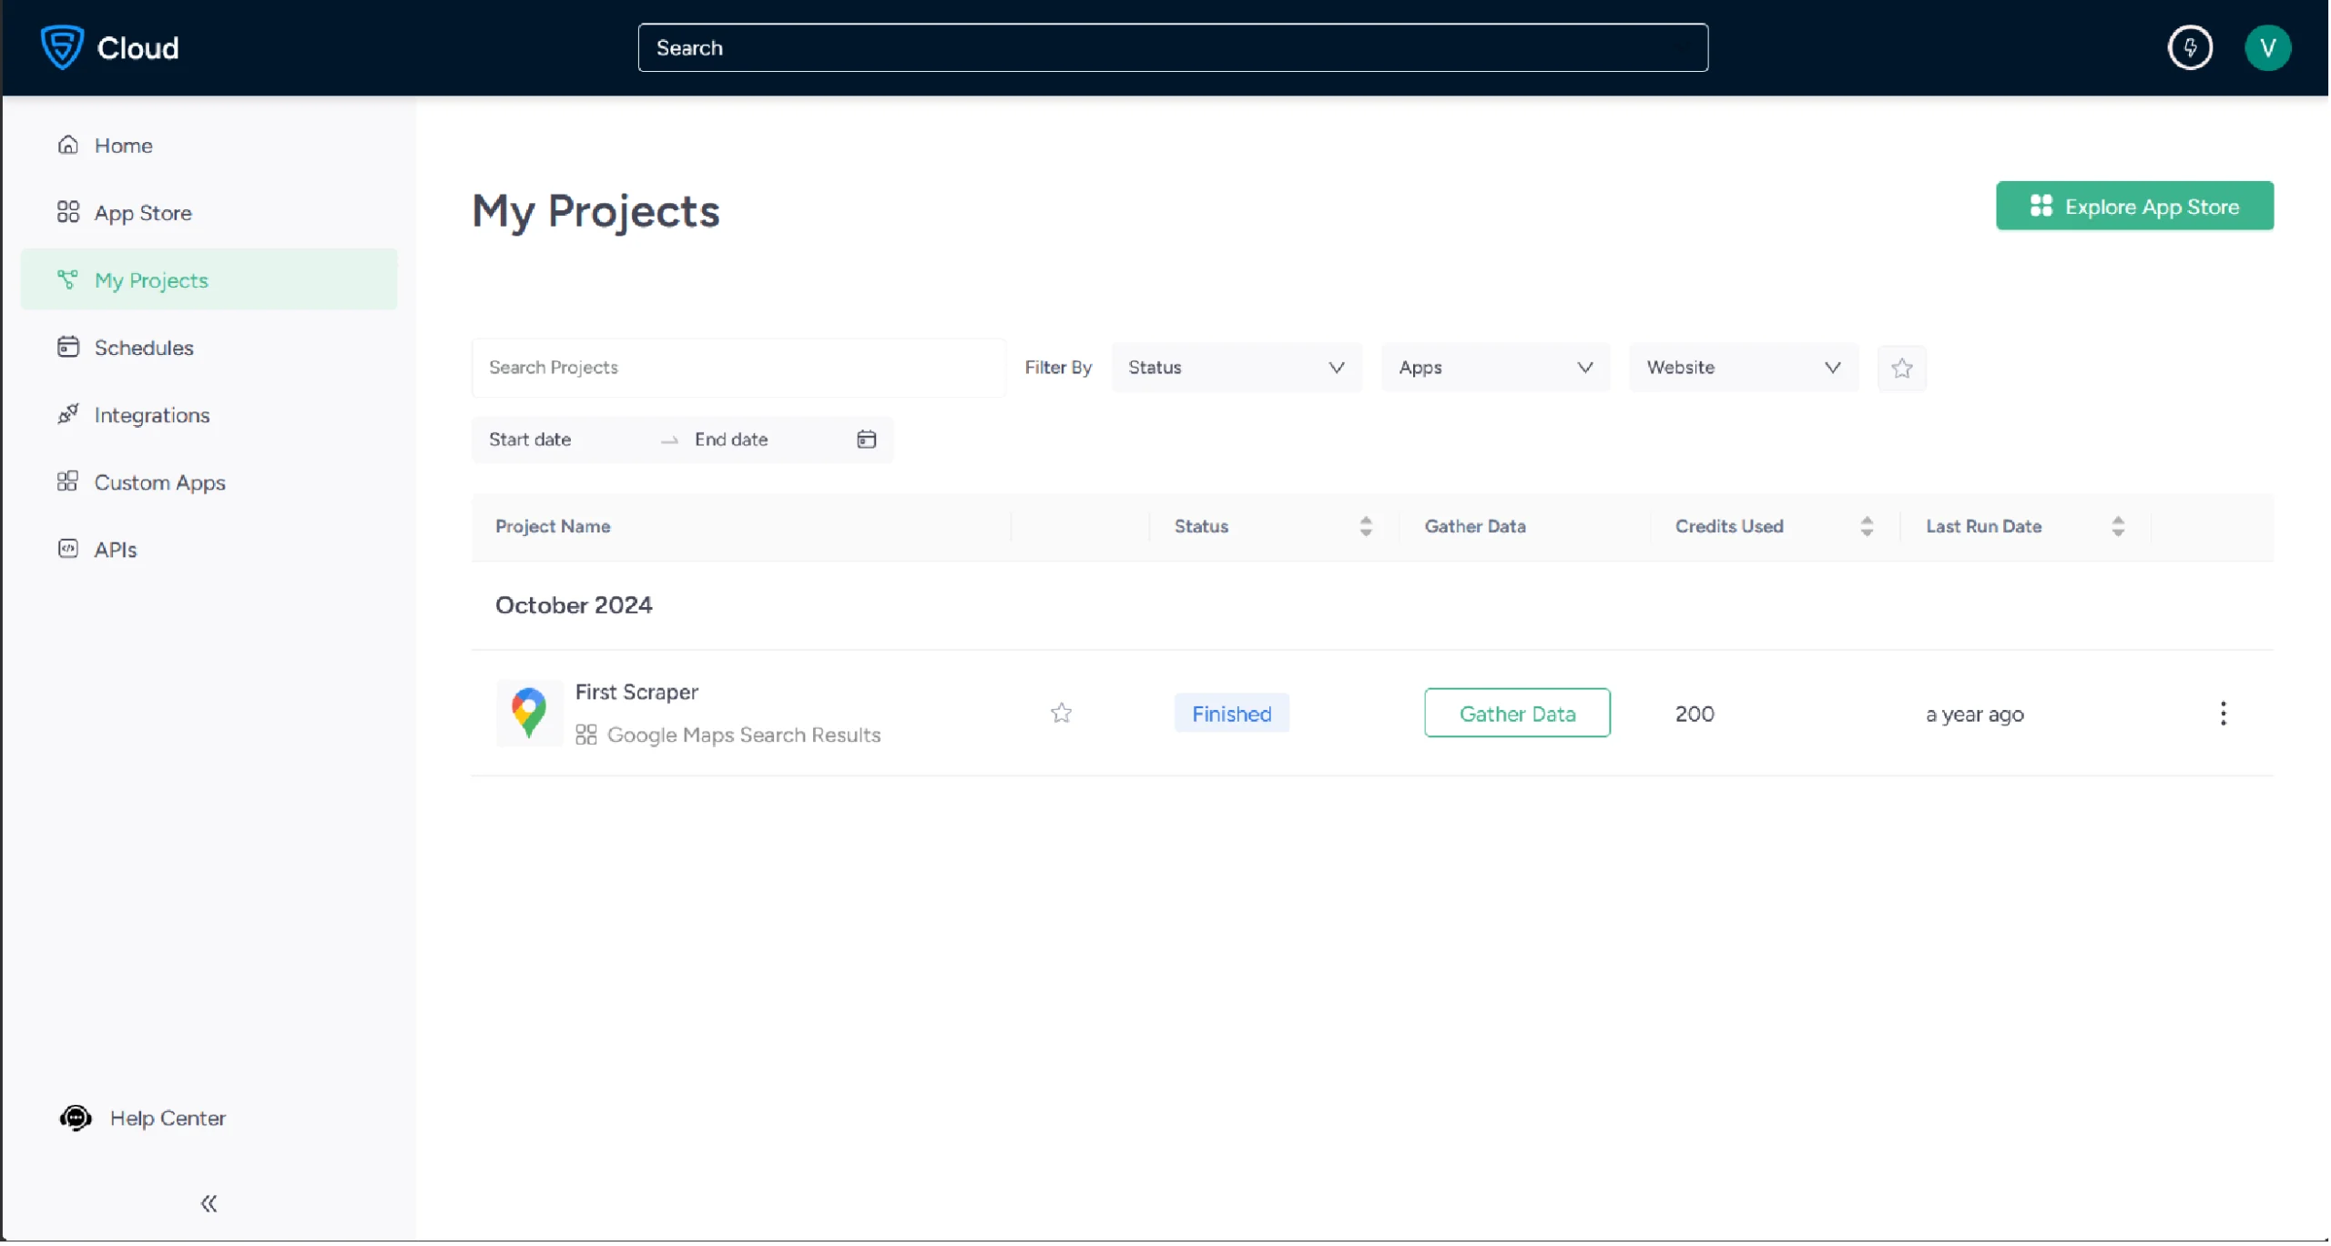The image size is (2331, 1246).
Task: Sort by Status column arrows
Action: click(1366, 526)
